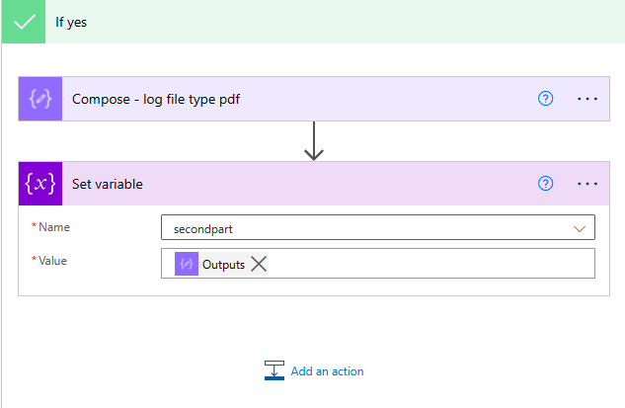Click the Add an action icon

(274, 371)
